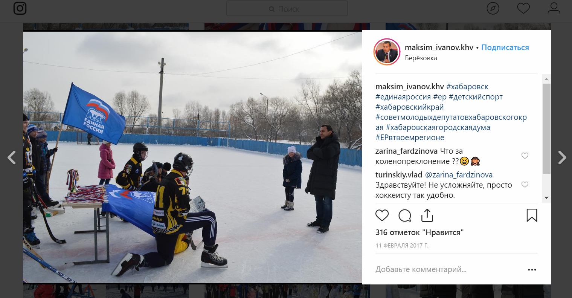Click the Поиск search field
Image resolution: width=572 pixels, height=298 pixels.
pos(287,9)
